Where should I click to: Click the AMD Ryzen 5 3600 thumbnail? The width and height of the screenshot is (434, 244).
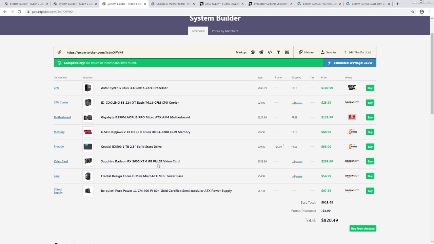coord(88,88)
